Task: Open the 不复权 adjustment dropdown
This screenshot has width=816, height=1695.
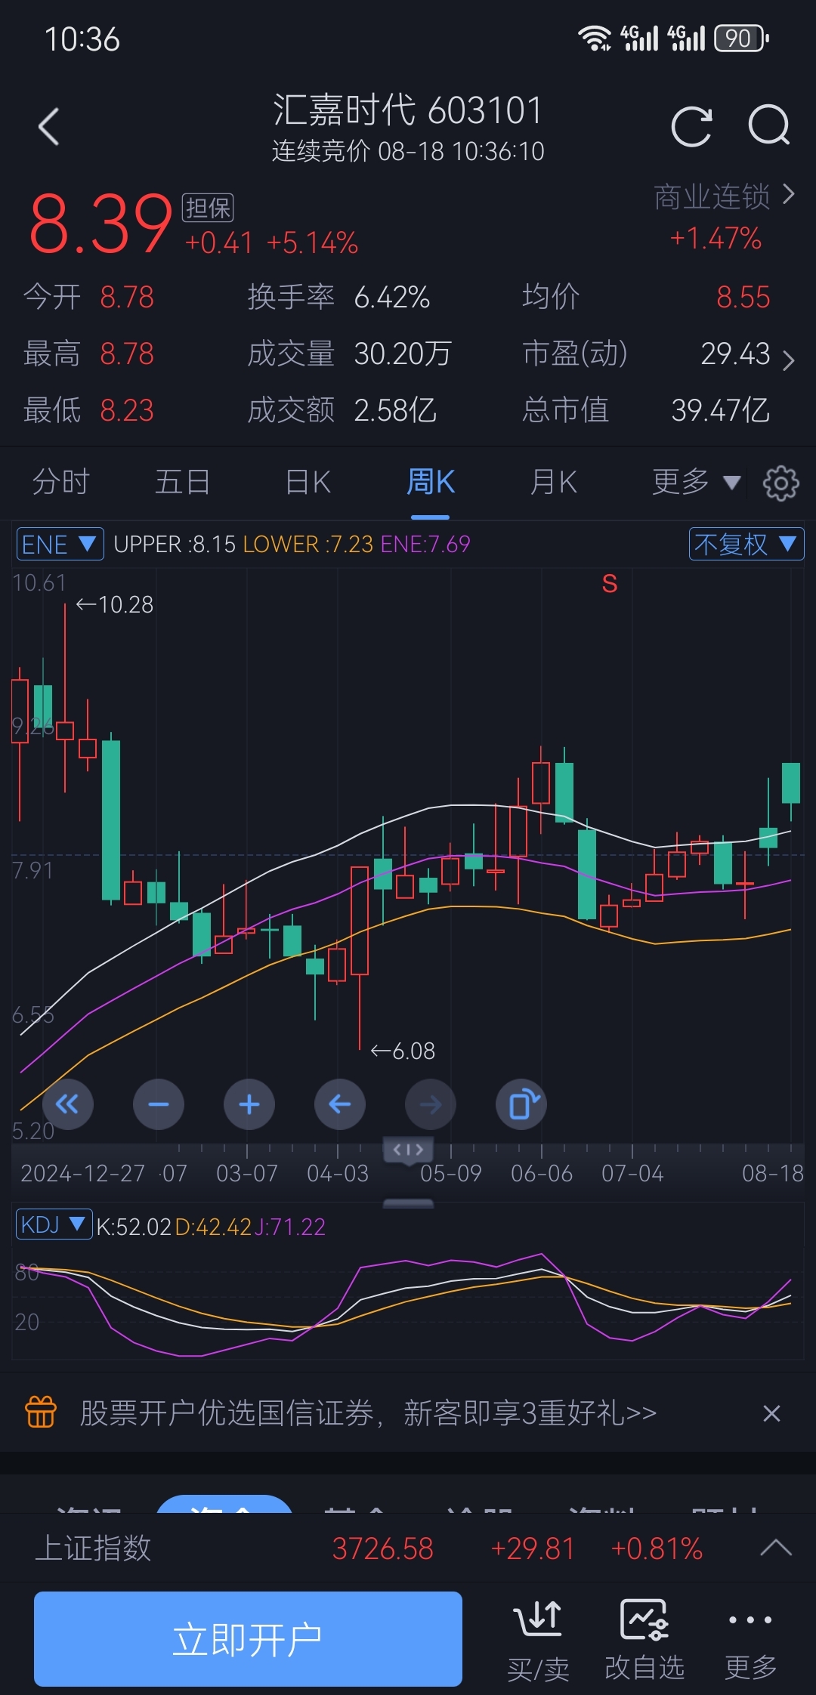Action: point(746,544)
